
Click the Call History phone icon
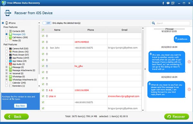[11, 37]
